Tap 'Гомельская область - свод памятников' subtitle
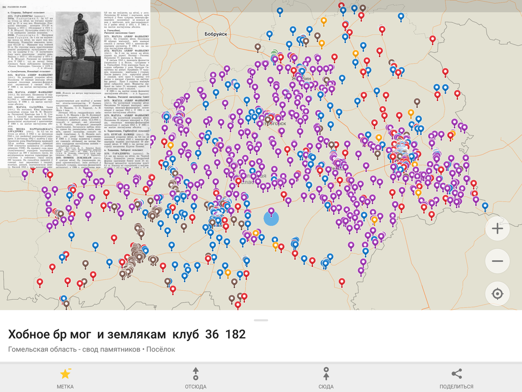 point(74,349)
